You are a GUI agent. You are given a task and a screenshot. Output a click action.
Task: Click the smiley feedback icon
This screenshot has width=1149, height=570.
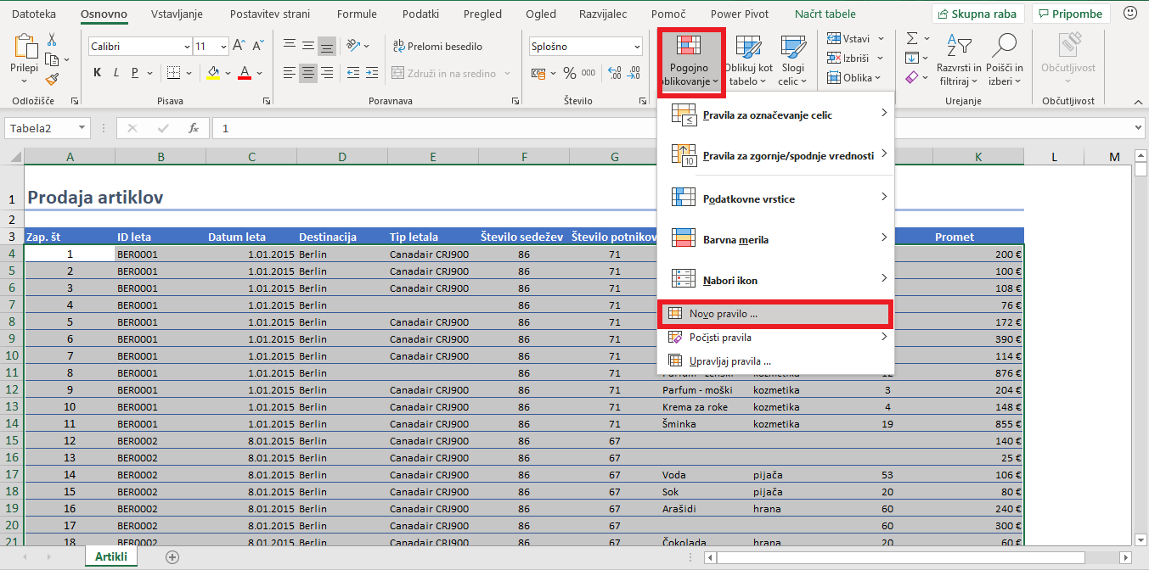click(x=1130, y=14)
